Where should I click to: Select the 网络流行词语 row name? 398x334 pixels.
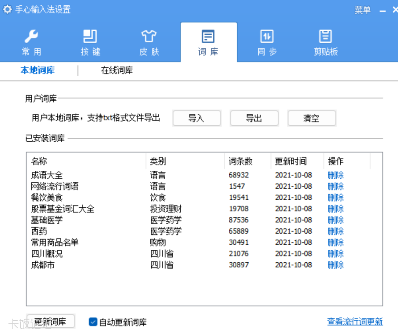click(55, 186)
